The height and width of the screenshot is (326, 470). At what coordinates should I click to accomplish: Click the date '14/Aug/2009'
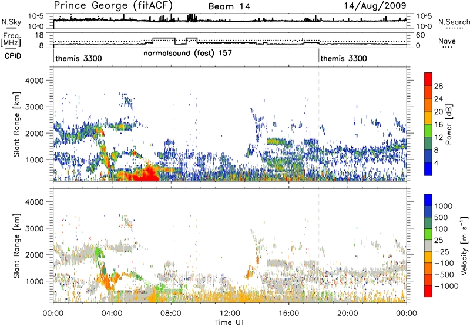(375, 6)
